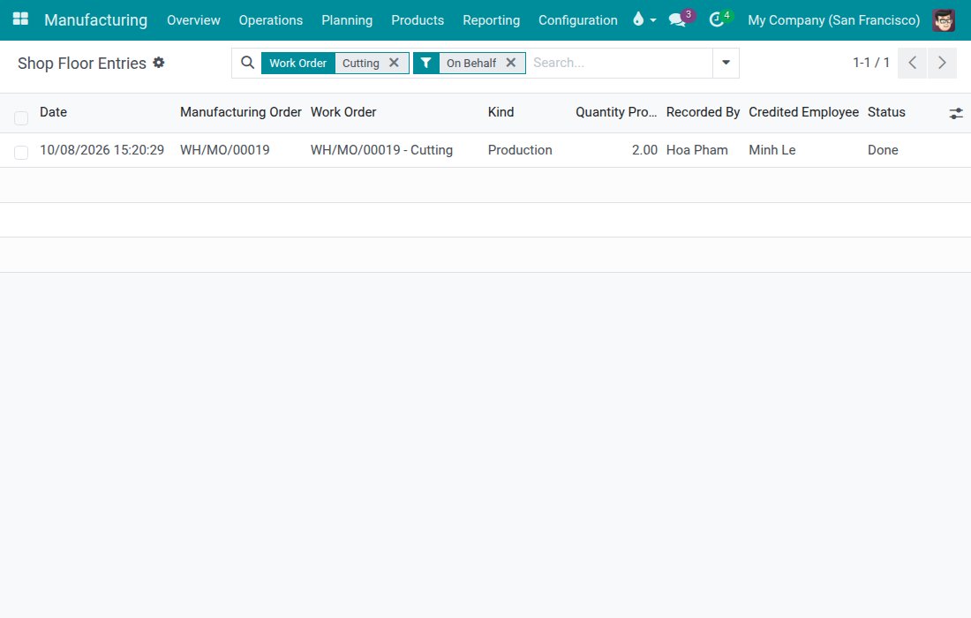Click the WH/MO/00019 - Cutting cell

point(381,150)
